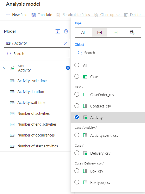Click the ActivityEvent_csv table icon
Viewport: 145px width, 194px height.
85,135
